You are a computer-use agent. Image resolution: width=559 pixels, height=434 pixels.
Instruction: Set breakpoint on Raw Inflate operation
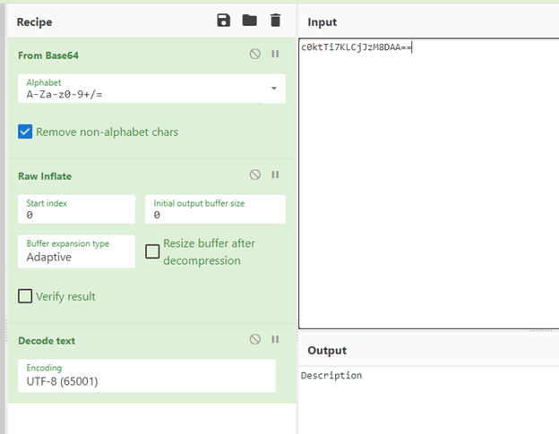pyautogui.click(x=275, y=174)
